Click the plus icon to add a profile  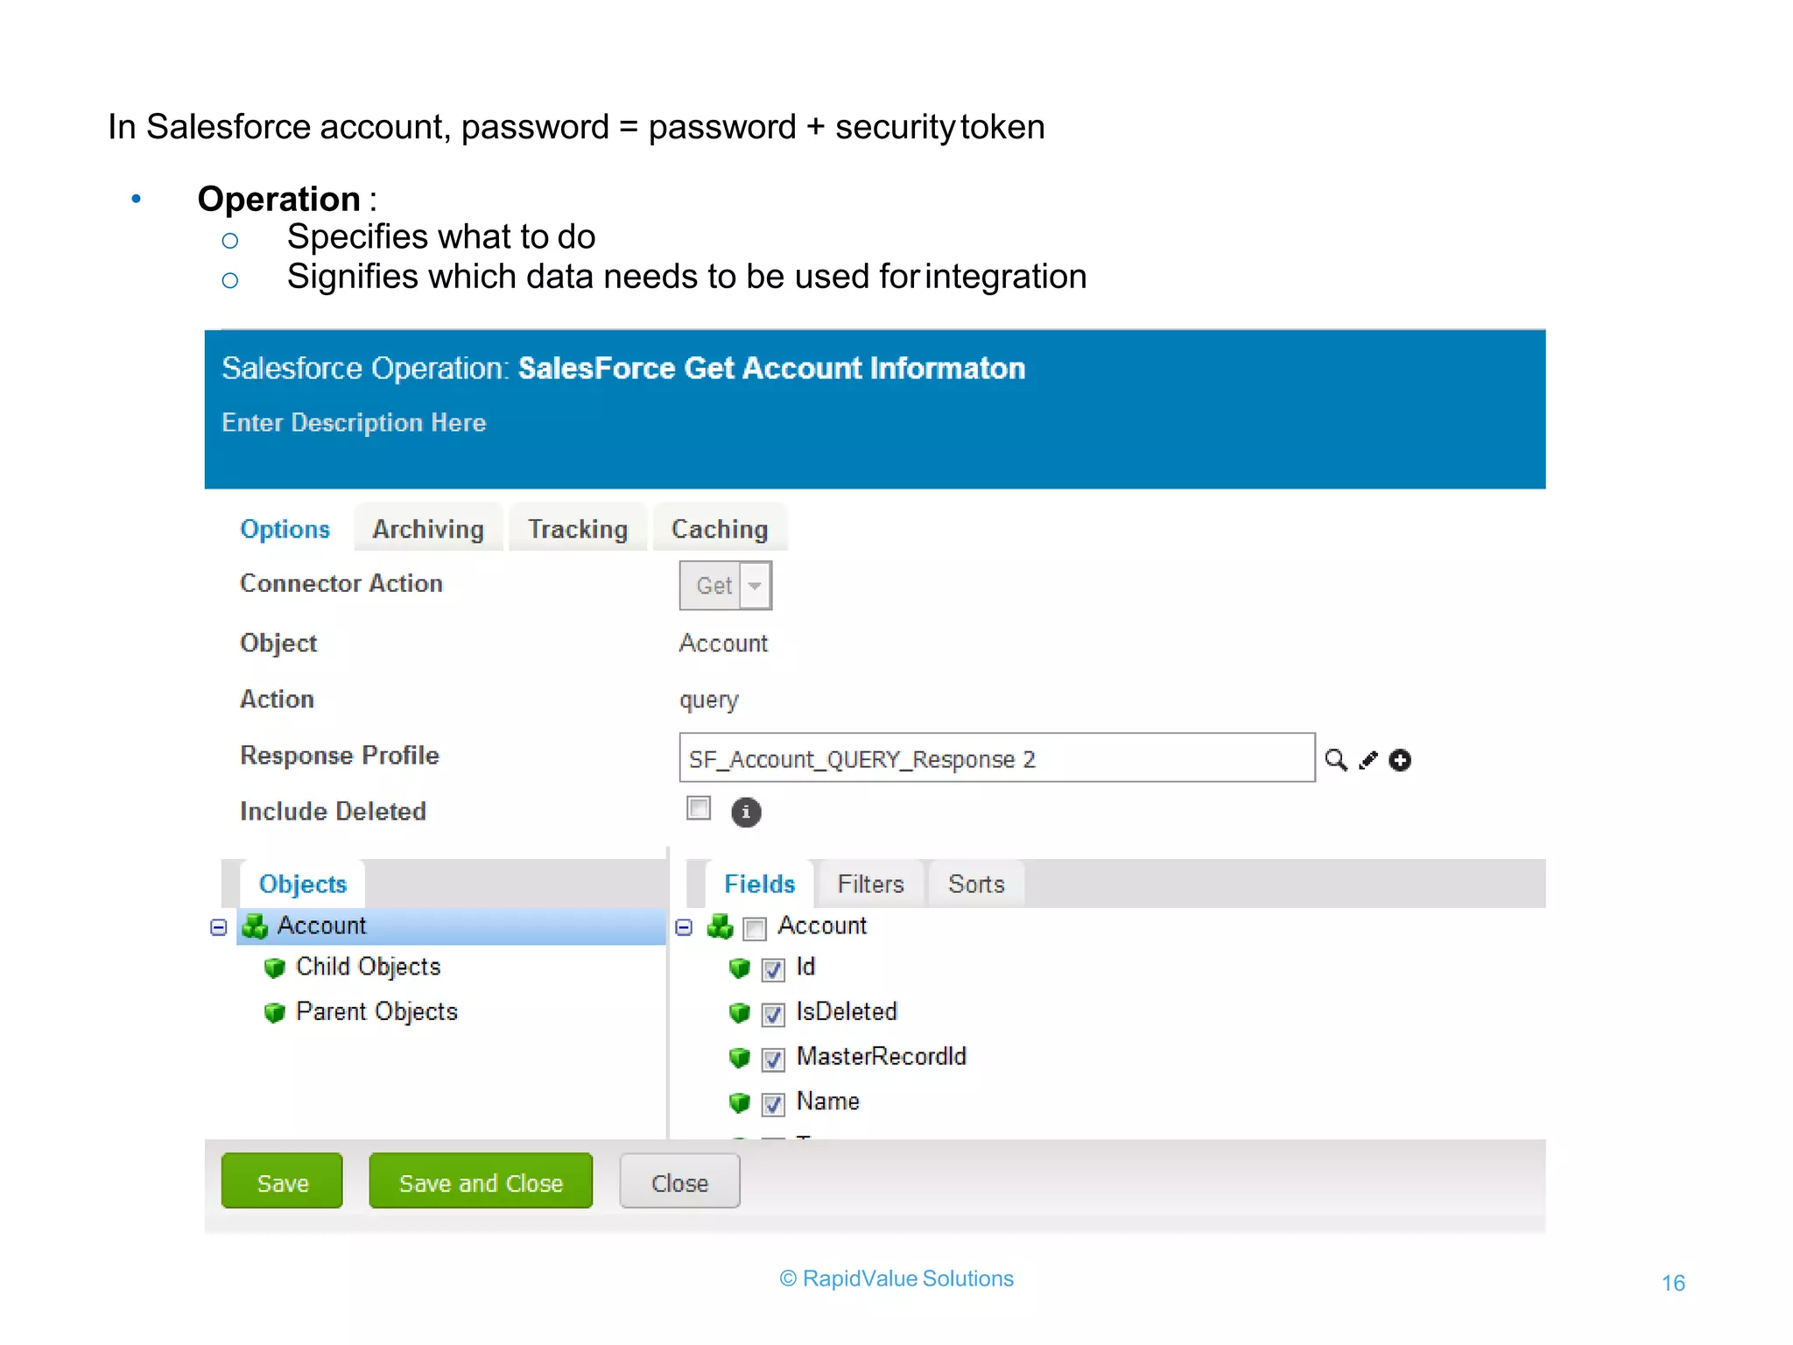[x=1401, y=760]
